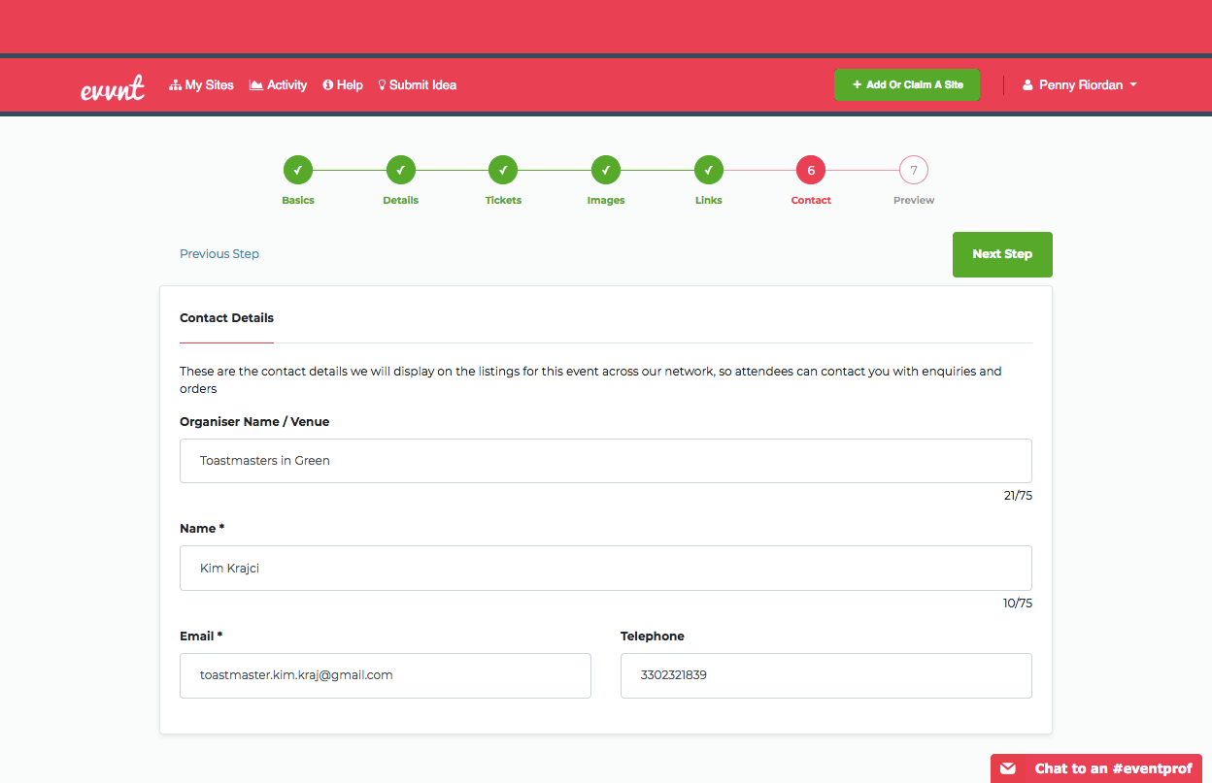Open the Activity menu item
1212x783 pixels.
coord(278,85)
